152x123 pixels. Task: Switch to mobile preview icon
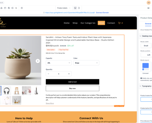pos(79,8)
